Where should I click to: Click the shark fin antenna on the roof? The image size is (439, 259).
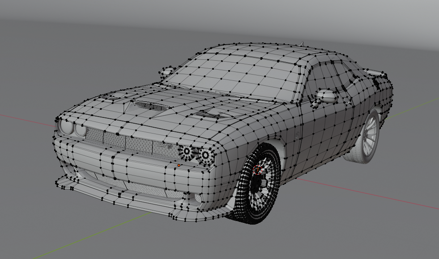(301, 44)
